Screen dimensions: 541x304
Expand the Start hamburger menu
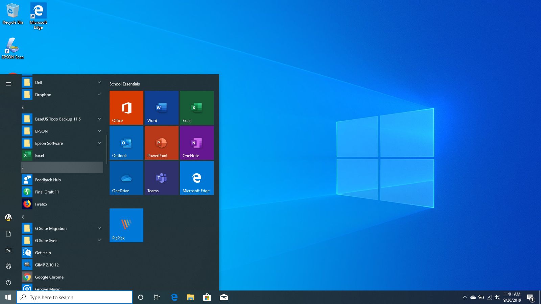(8, 84)
